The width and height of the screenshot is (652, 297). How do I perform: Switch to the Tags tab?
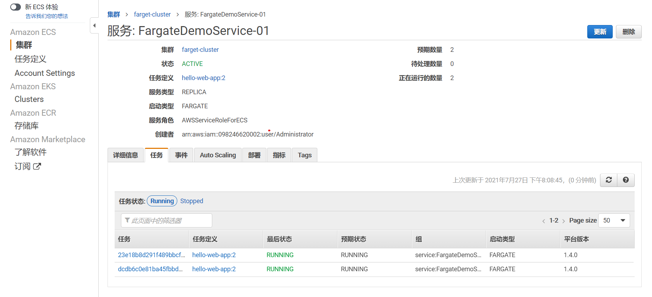(x=305, y=155)
